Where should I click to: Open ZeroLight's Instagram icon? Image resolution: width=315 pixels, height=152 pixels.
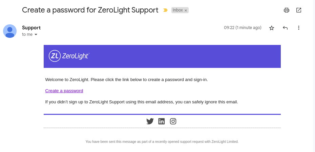point(173,121)
